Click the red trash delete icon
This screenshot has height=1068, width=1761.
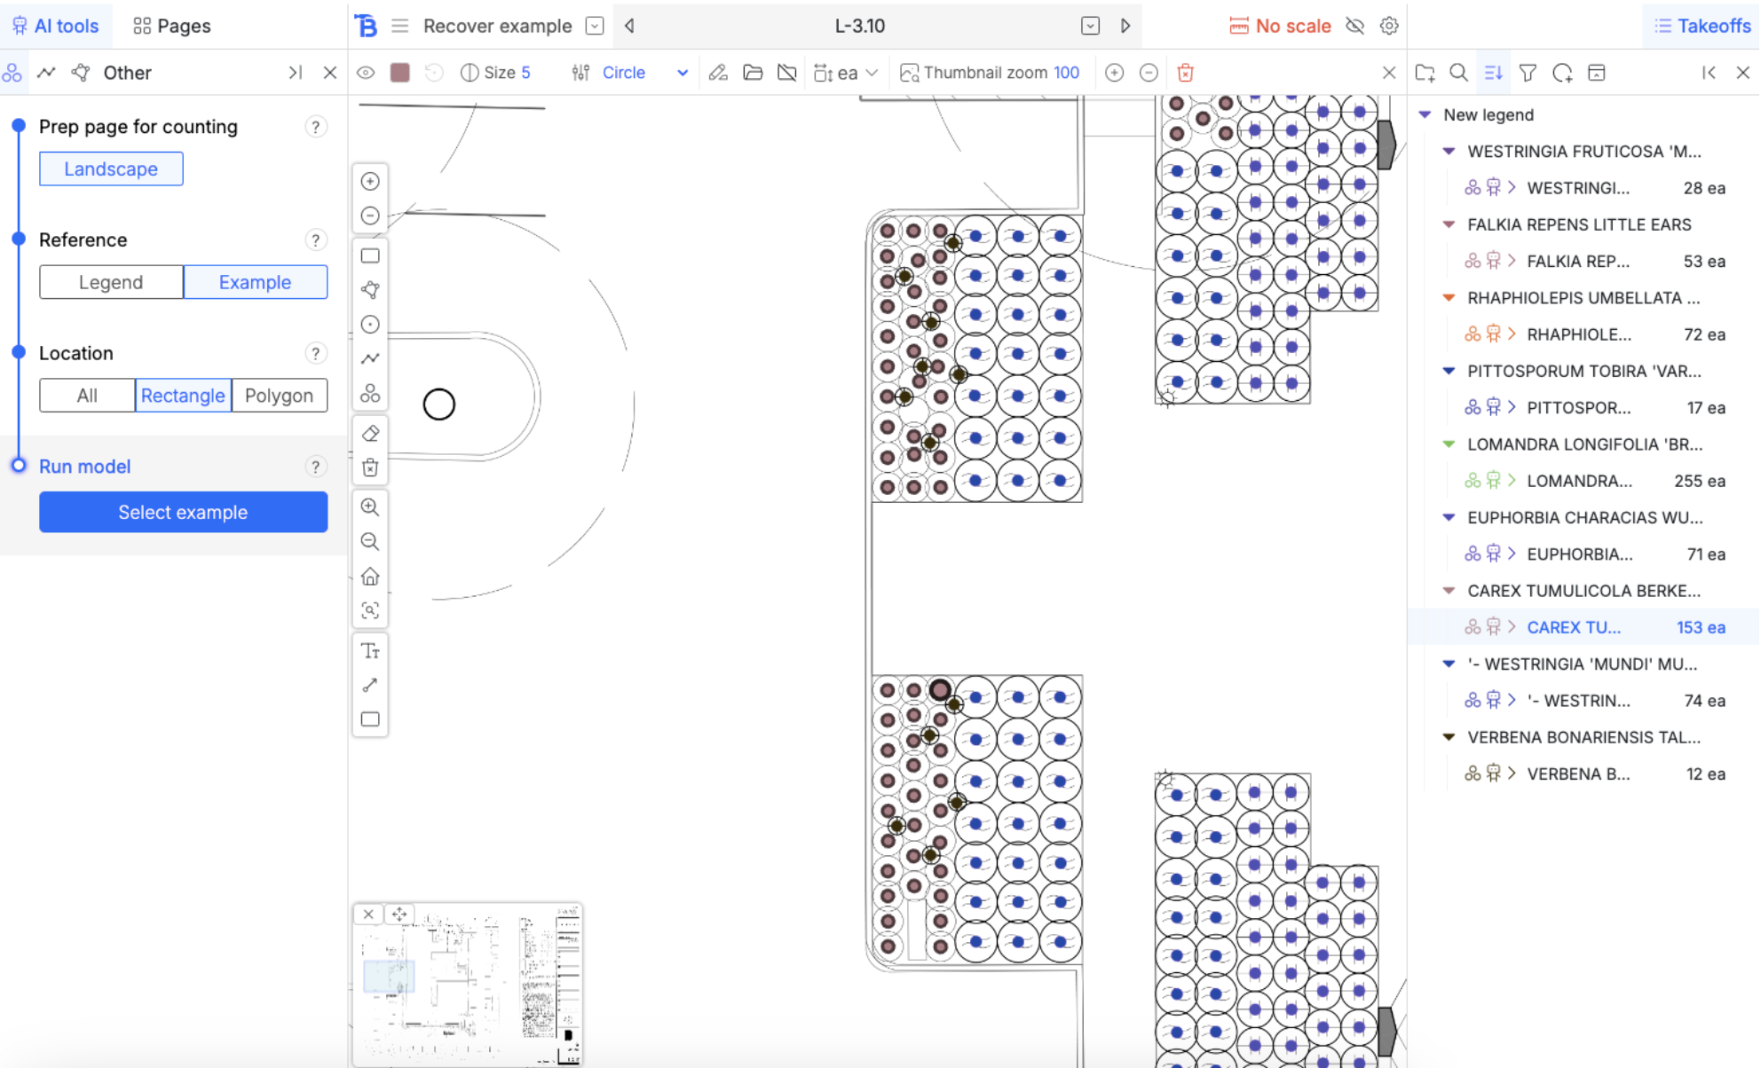click(1185, 73)
